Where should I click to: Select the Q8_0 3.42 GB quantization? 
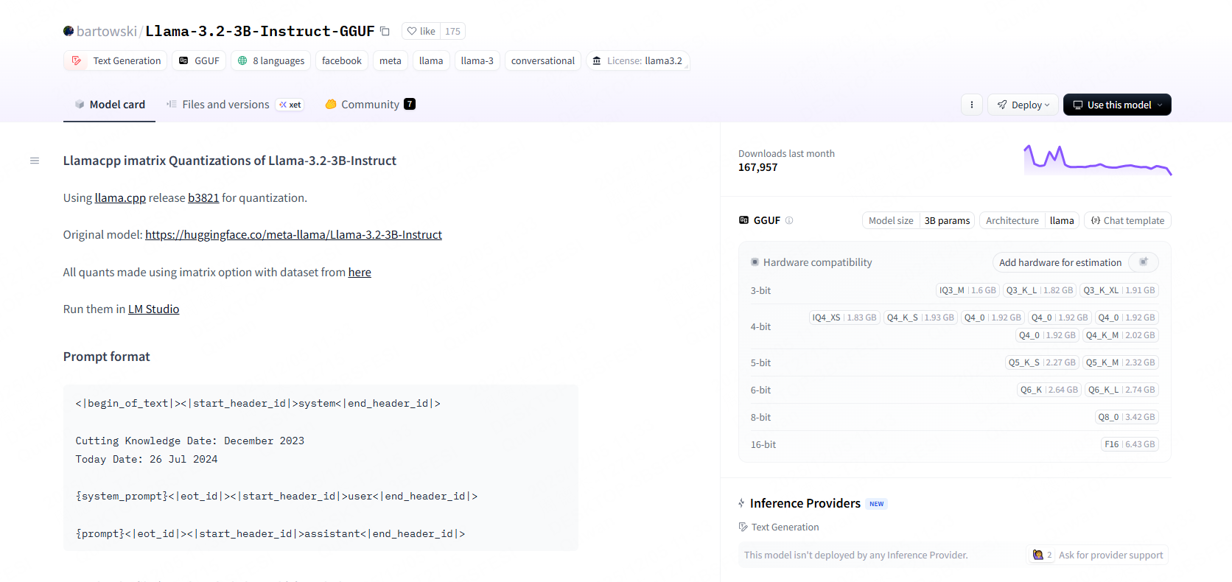(x=1126, y=417)
